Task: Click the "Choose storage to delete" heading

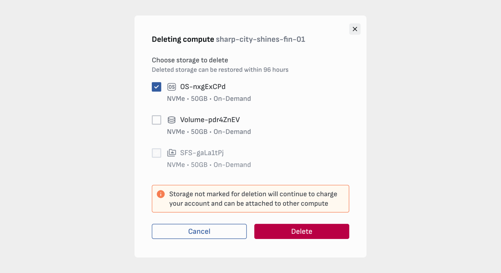Action: (x=190, y=60)
